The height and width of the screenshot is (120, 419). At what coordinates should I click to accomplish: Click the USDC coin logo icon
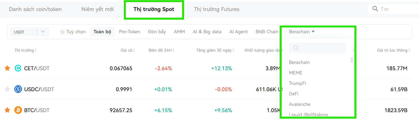pos(18,89)
